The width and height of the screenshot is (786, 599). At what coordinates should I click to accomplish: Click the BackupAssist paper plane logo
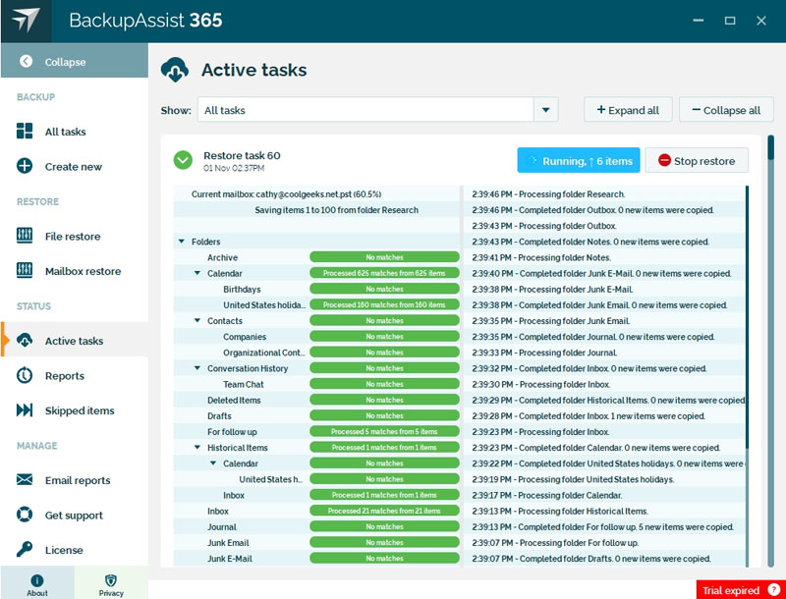point(26,21)
